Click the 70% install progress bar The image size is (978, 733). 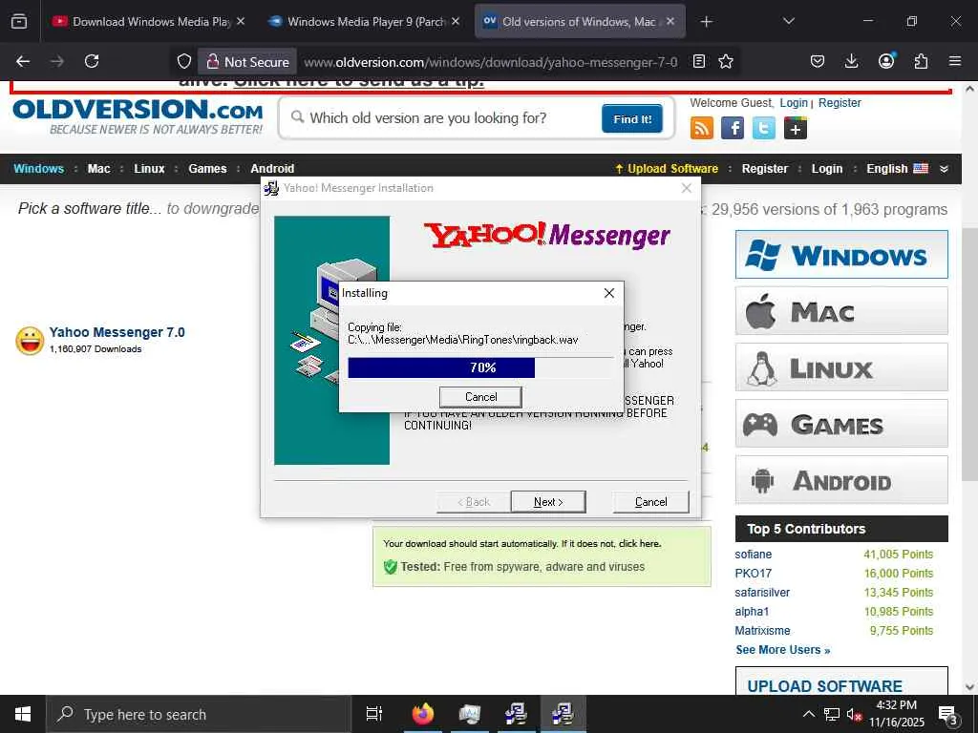click(480, 367)
